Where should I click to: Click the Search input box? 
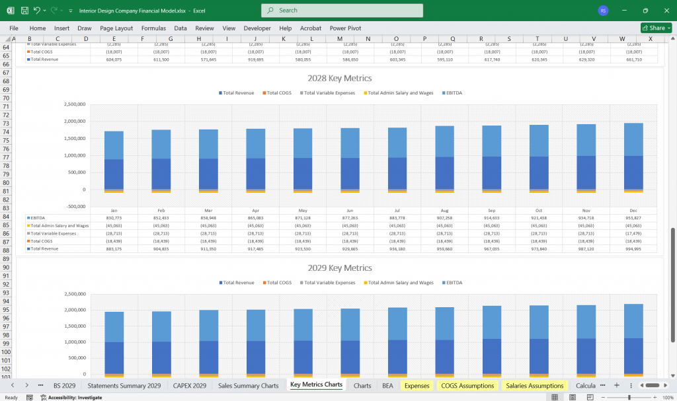click(342, 11)
